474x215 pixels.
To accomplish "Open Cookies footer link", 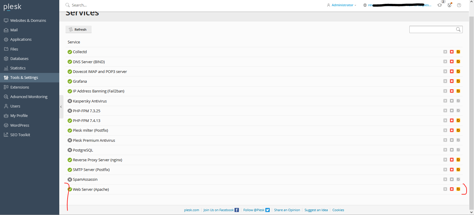I will (x=338, y=210).
